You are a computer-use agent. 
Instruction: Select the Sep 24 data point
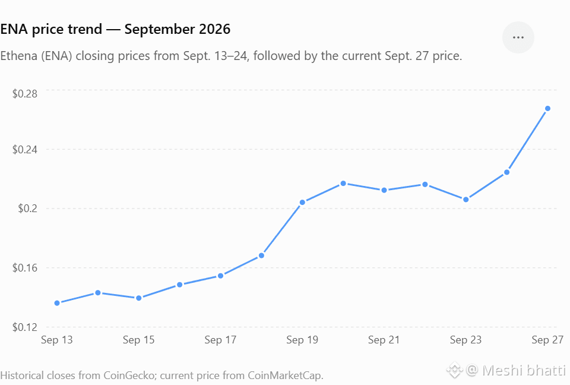pos(506,172)
